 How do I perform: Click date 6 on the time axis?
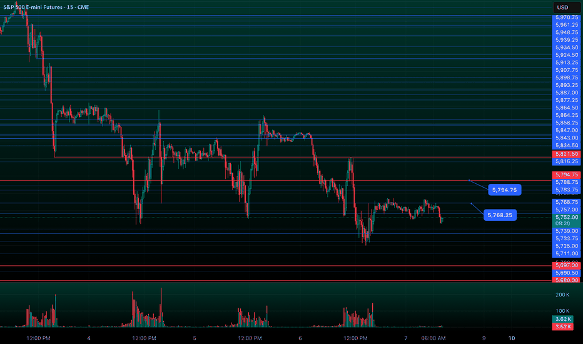coord(300,338)
